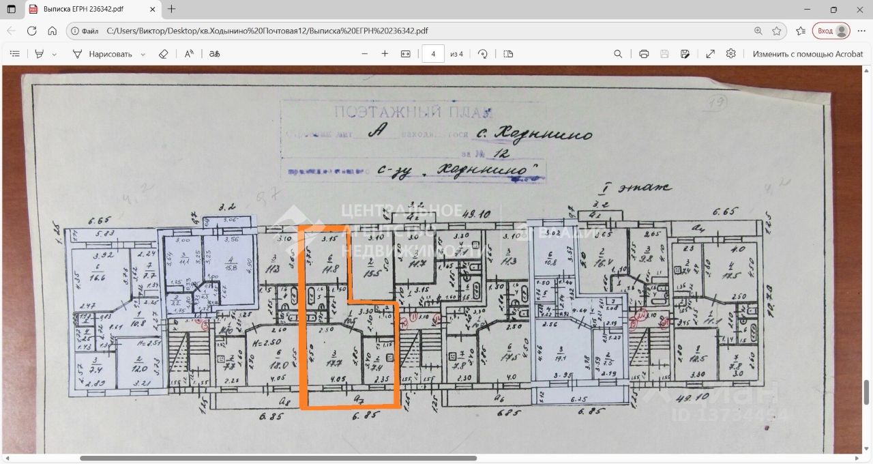Click the Save As icon

point(685,54)
